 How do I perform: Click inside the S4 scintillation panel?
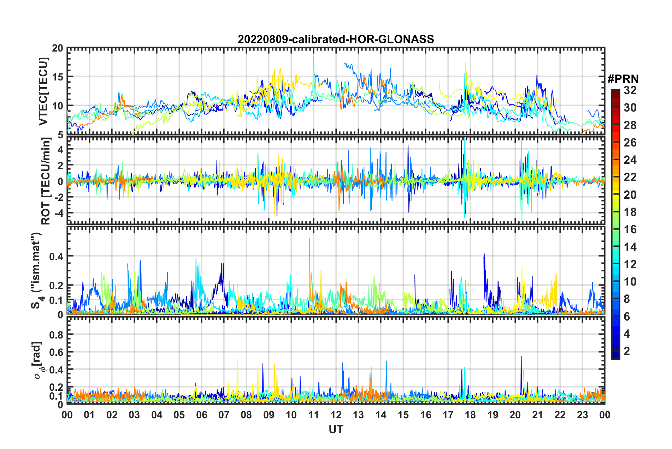(x=336, y=270)
